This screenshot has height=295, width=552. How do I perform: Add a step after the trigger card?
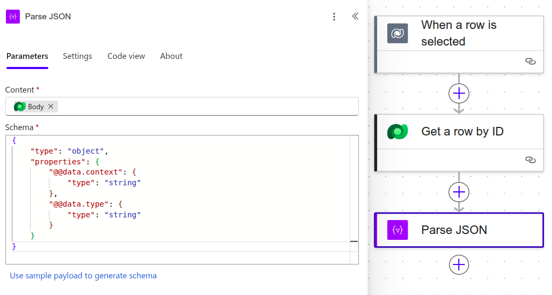tap(459, 93)
